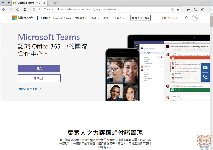This screenshot has height=150, width=213.
Task: Open browser settings and more menu
Action: 209,9
